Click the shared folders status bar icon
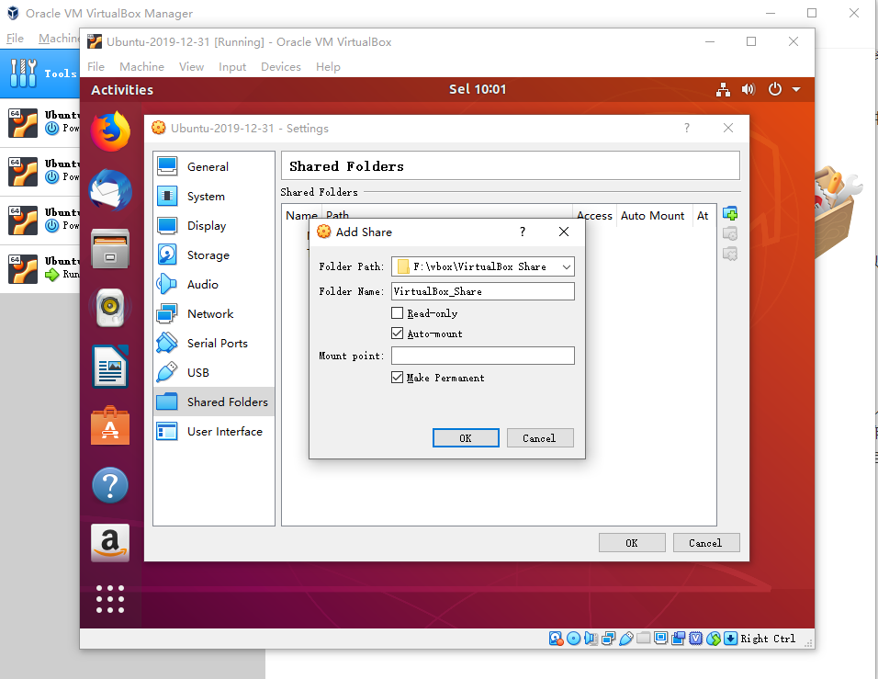The width and height of the screenshot is (878, 679). tap(644, 638)
